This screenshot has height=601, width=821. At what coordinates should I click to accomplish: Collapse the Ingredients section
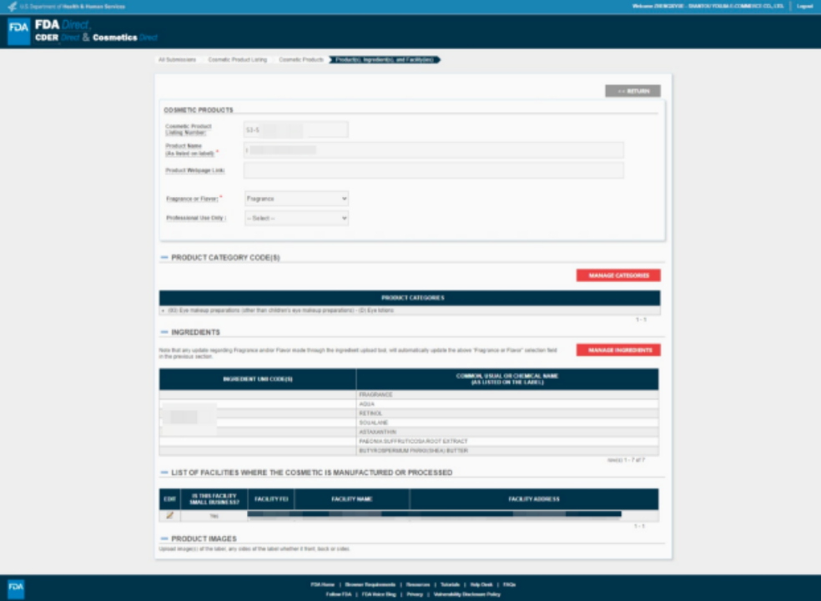[x=164, y=332]
